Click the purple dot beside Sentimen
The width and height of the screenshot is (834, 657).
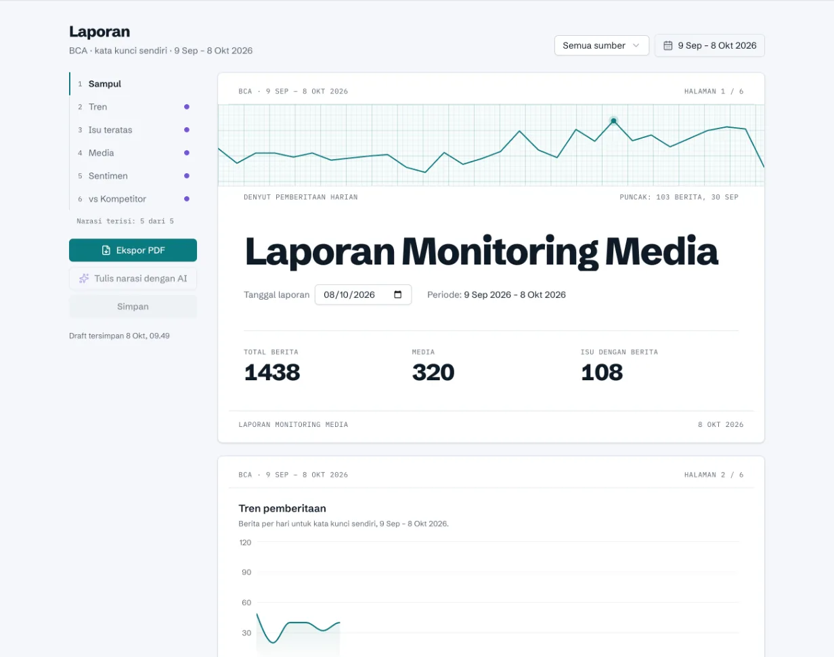(187, 176)
